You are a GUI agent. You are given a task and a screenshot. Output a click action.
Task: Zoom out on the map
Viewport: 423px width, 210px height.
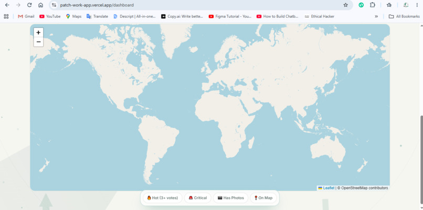click(38, 42)
